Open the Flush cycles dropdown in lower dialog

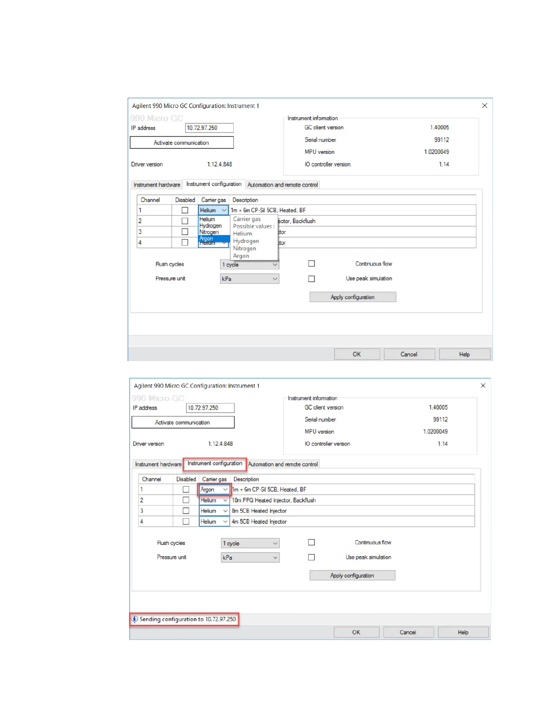[x=251, y=543]
